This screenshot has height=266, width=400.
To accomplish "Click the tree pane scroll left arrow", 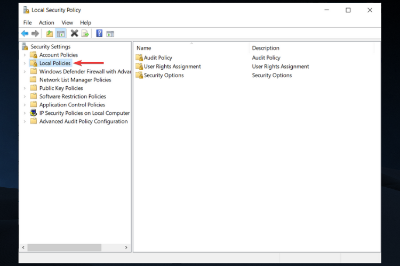I will [23, 247].
